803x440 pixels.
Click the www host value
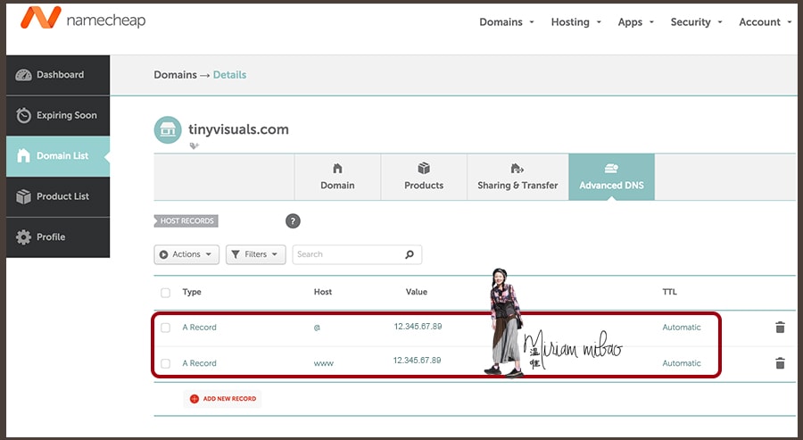(x=324, y=363)
